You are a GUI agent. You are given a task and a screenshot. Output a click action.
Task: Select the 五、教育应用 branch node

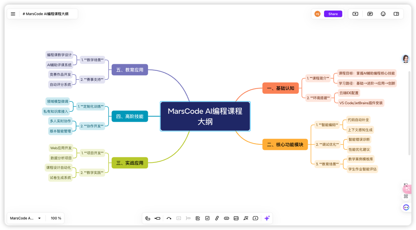130,70
